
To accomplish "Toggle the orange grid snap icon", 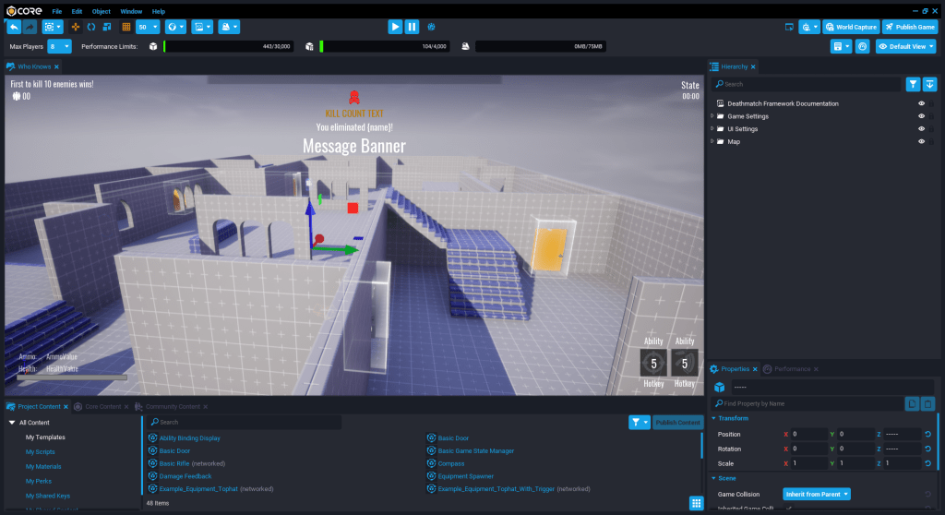I will [126, 27].
